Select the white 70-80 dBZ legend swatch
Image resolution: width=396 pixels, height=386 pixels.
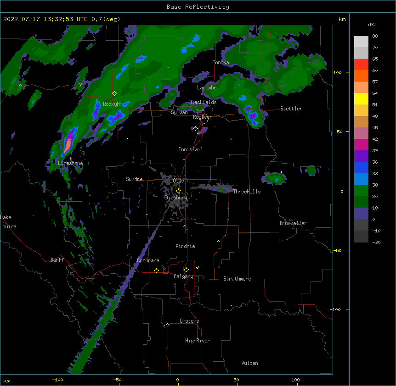(x=361, y=42)
